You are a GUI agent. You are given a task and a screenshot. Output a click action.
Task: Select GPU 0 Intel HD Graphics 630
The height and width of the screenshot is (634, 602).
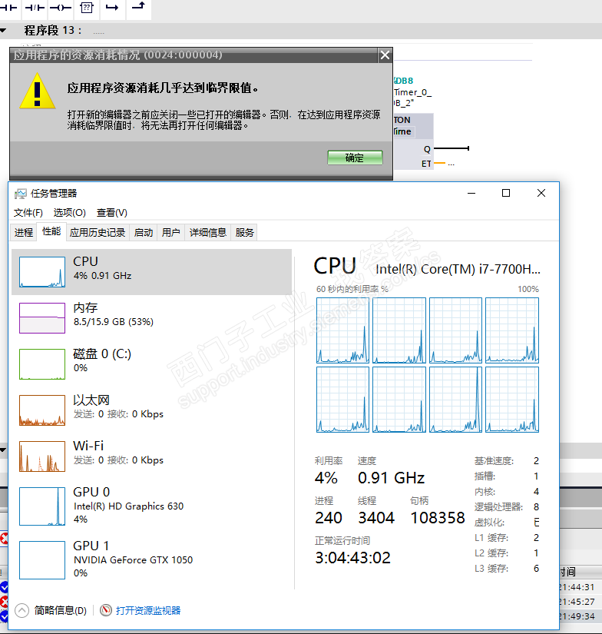(x=151, y=506)
